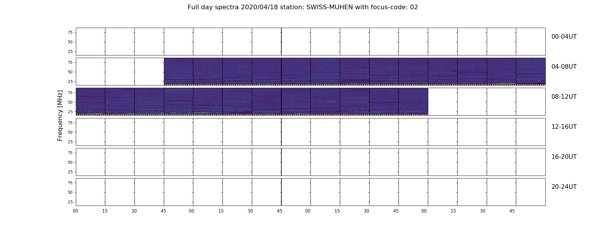
Task: Click the "50" tick in the 00-04UT row
Action: (x=70, y=42)
